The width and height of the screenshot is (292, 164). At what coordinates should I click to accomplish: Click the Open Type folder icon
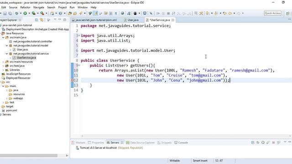[x=70, y=13]
